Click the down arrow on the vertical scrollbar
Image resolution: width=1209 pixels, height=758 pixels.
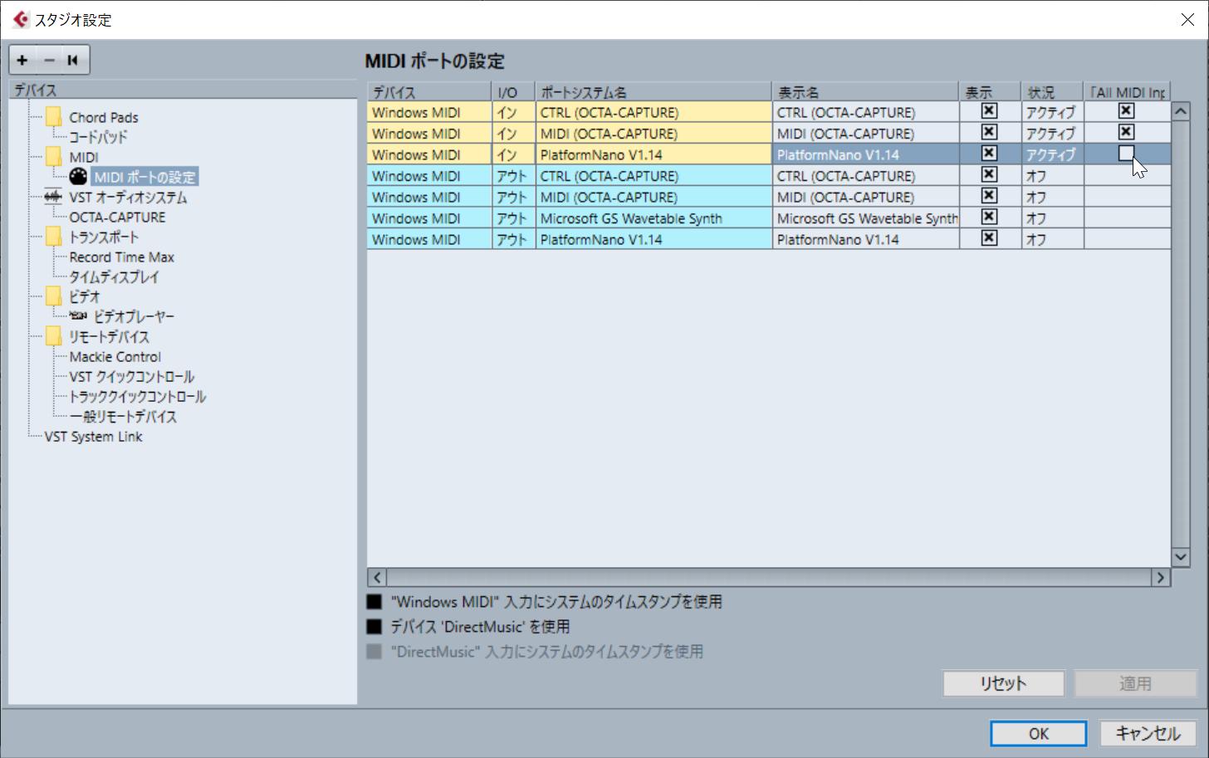pos(1180,556)
